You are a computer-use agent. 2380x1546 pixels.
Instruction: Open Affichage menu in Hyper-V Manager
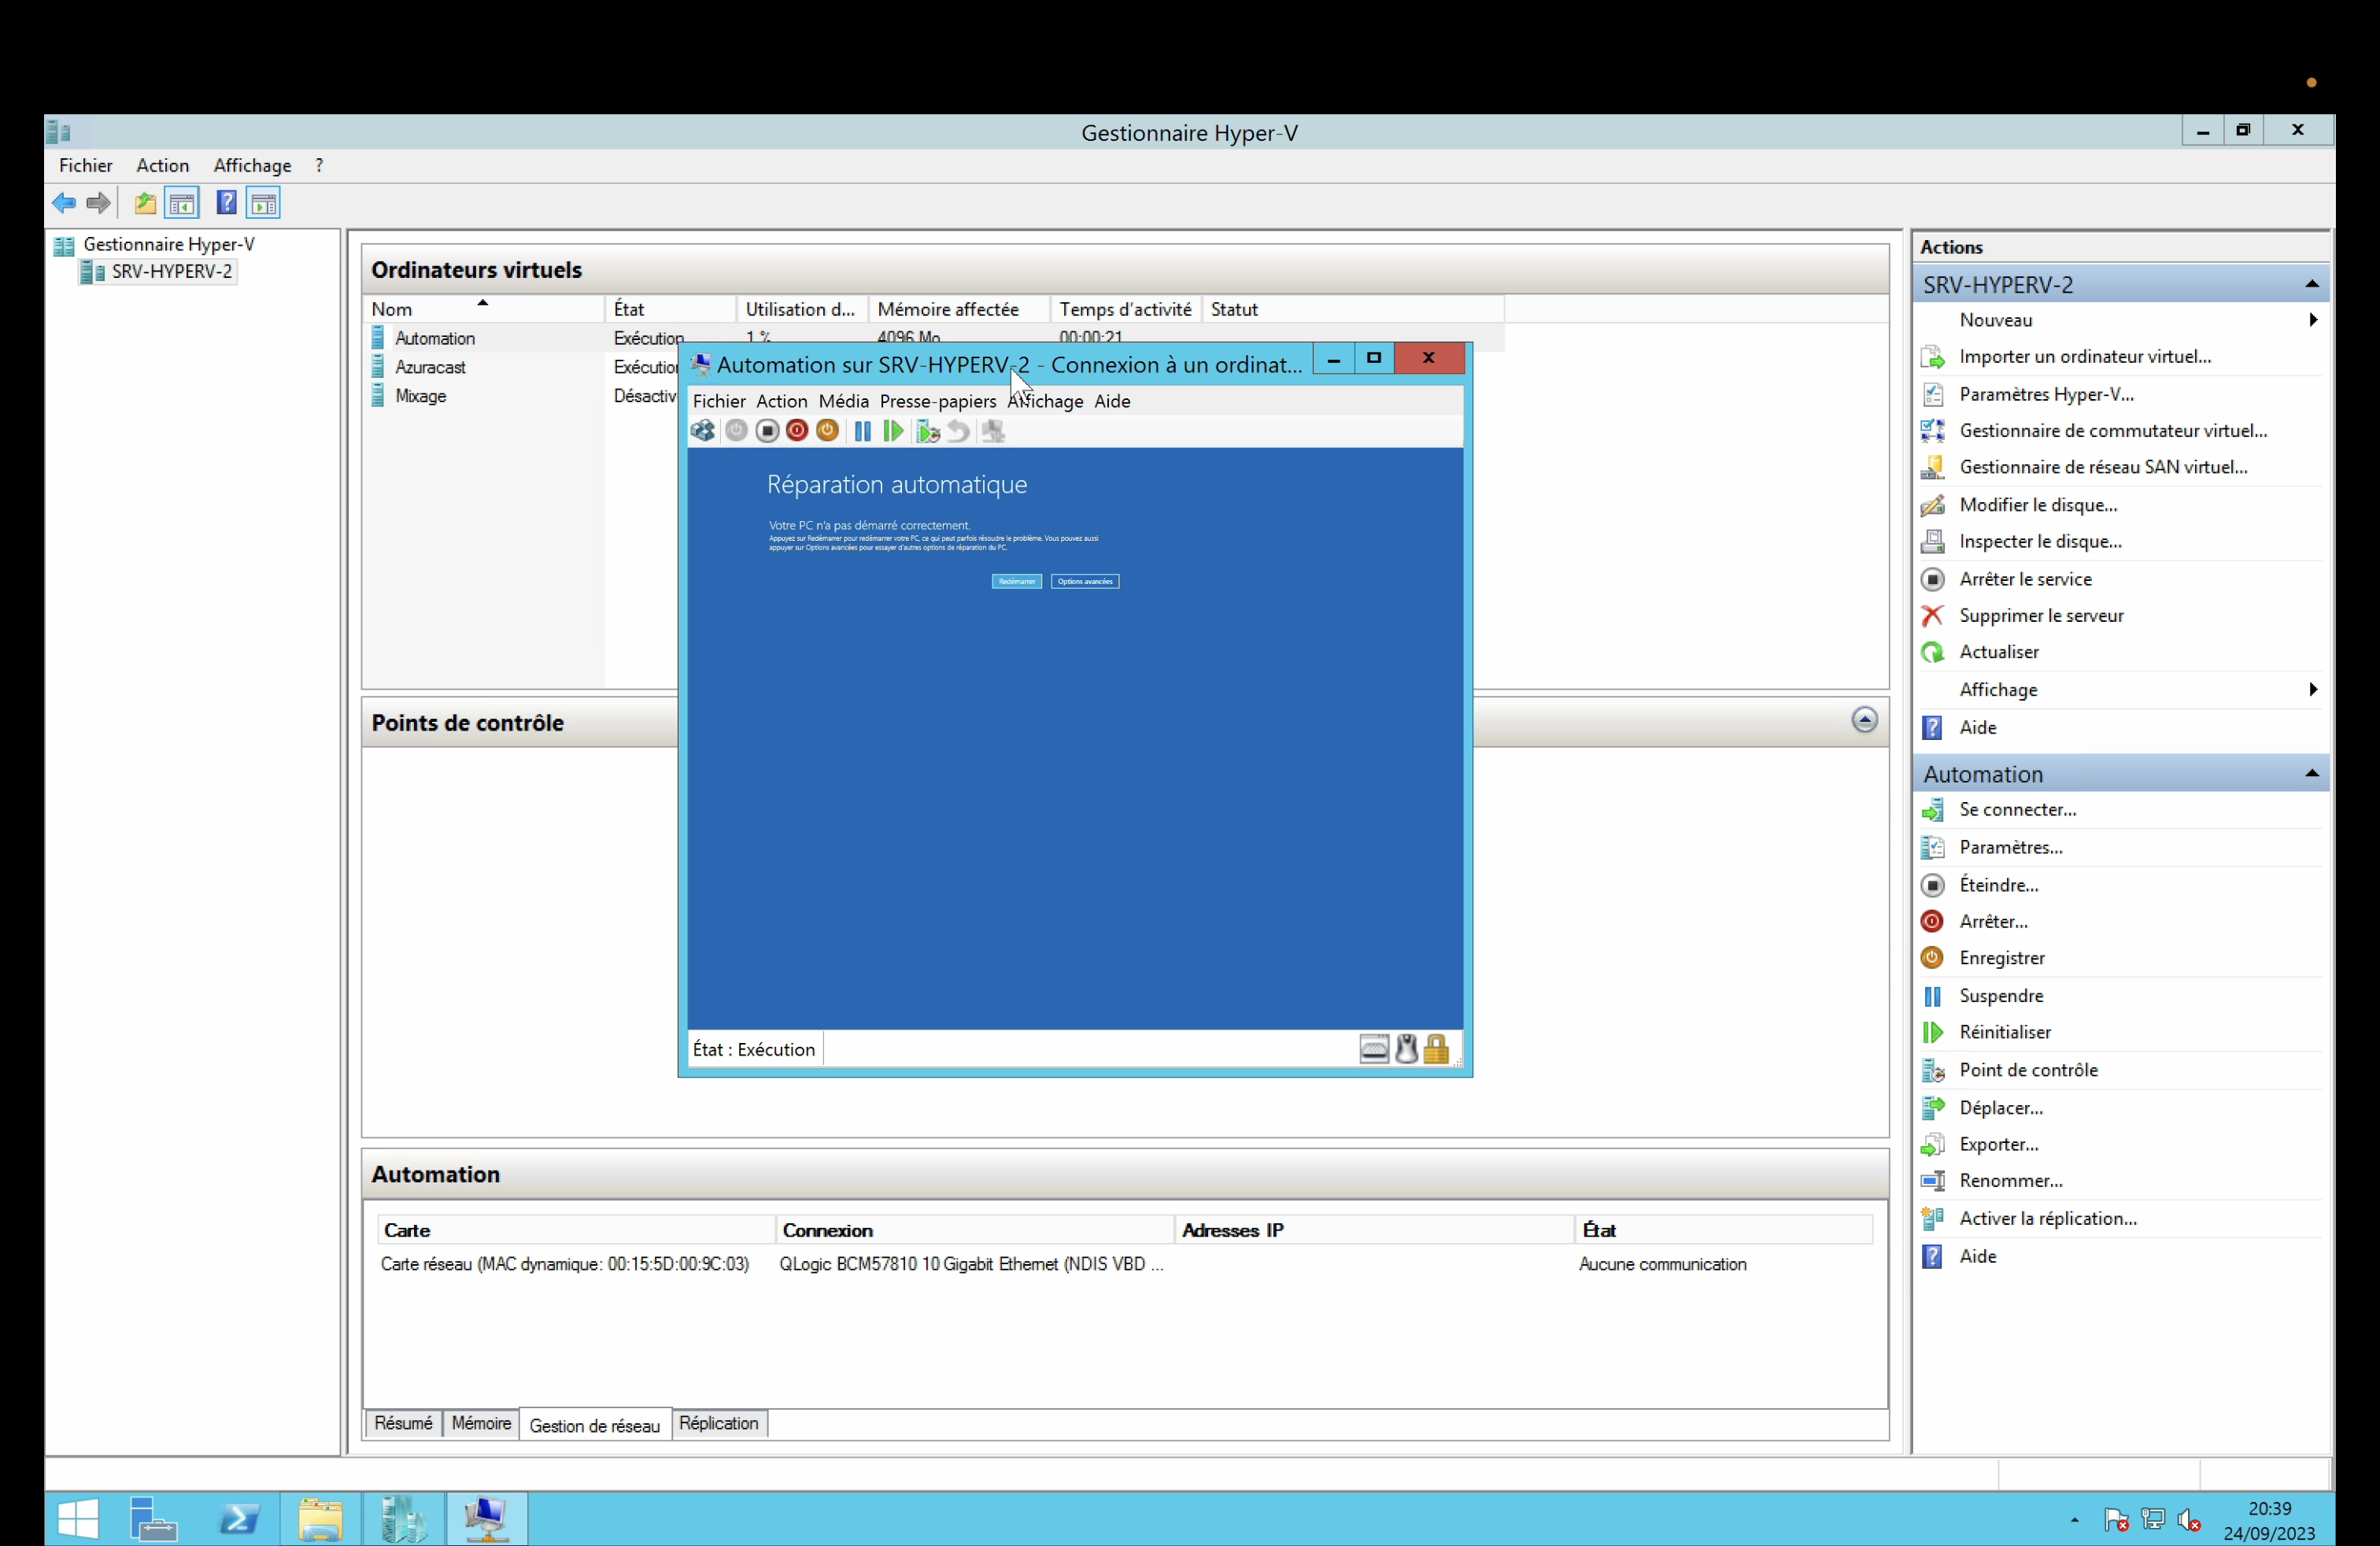(252, 165)
